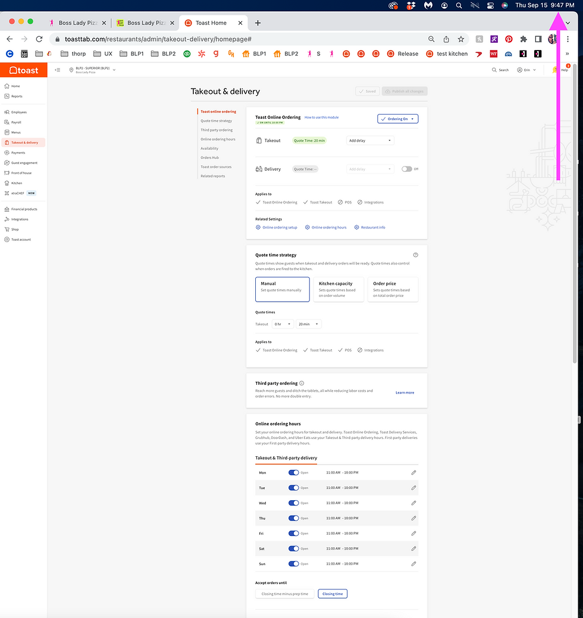
Task: Toggle Wednesday open switch
Action: pyautogui.click(x=294, y=503)
